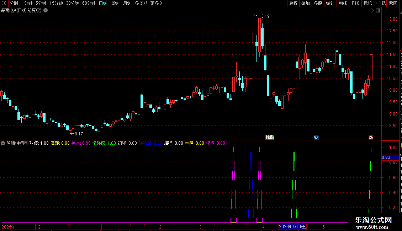402x231 pixels.
Task: Select the 1分钟 period tab
Action: [27, 3]
